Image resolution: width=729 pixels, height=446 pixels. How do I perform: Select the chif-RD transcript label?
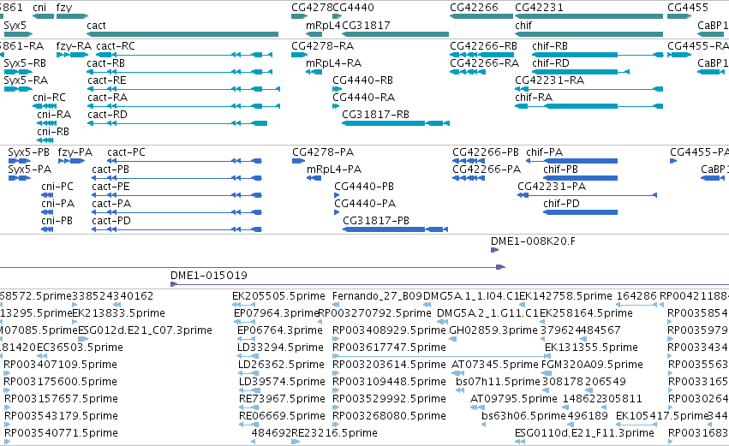tap(551, 63)
